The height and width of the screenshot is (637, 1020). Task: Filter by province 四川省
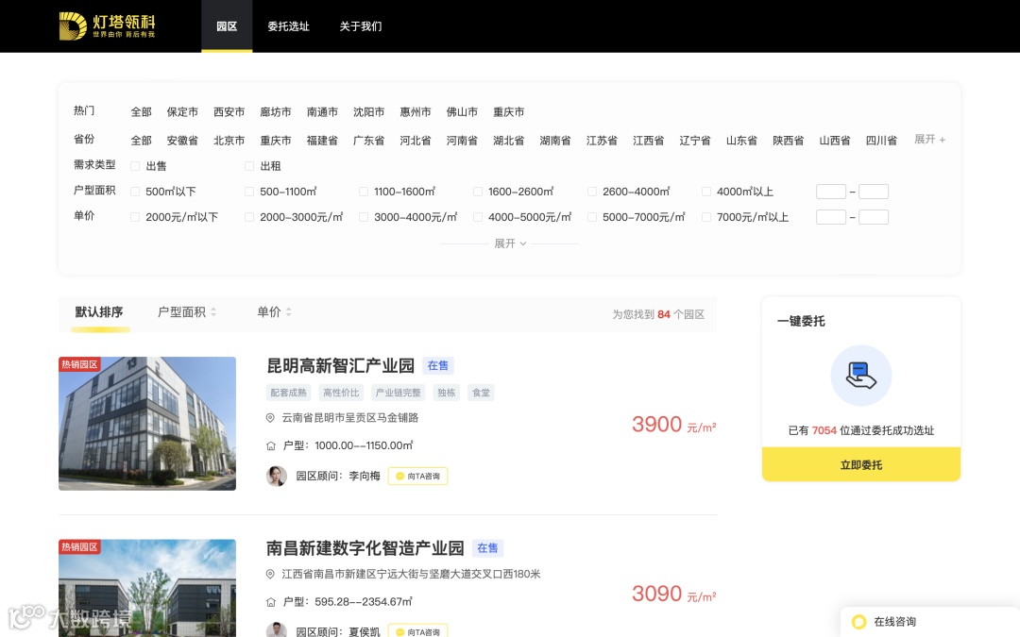click(x=881, y=141)
